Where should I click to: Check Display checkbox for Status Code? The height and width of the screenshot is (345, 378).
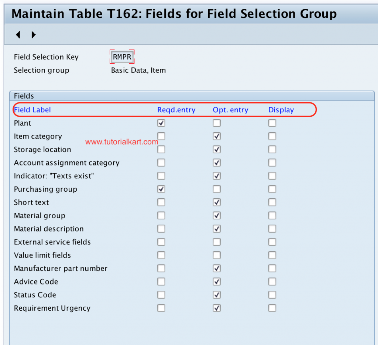pos(272,295)
